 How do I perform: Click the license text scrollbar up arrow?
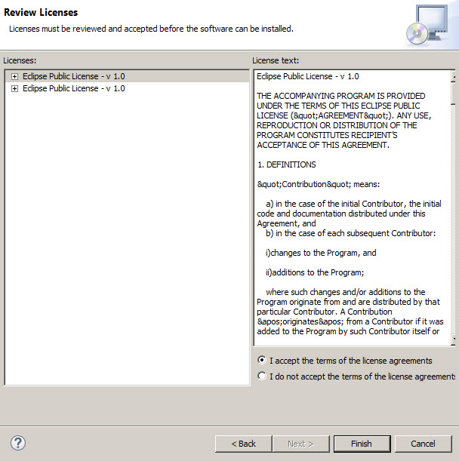[x=454, y=77]
